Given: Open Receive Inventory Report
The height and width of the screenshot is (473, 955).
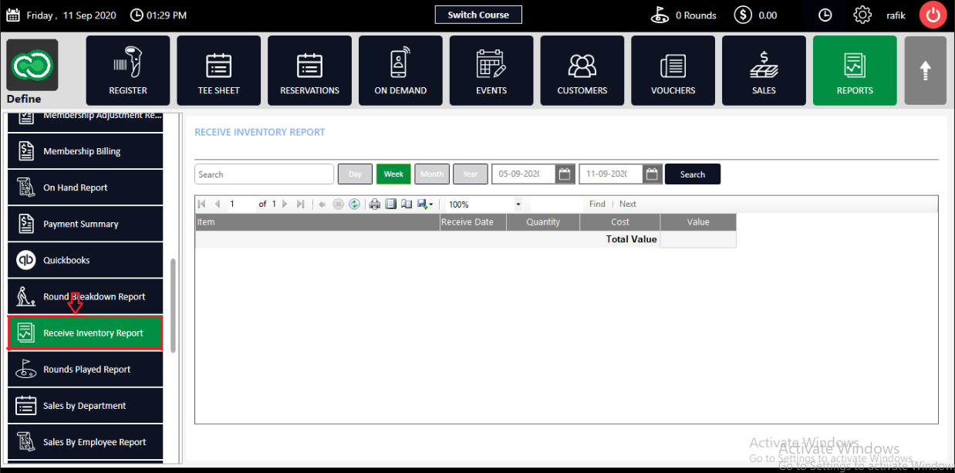Looking at the screenshot, I should pos(86,333).
